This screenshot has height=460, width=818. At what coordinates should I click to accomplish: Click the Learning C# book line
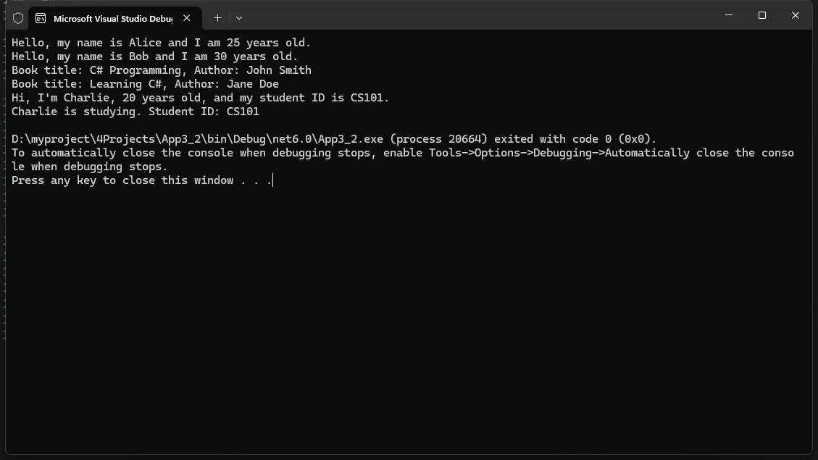coord(145,84)
